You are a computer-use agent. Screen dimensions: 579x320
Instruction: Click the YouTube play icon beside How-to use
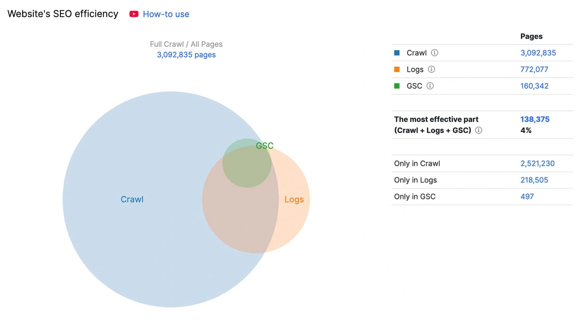(x=134, y=14)
